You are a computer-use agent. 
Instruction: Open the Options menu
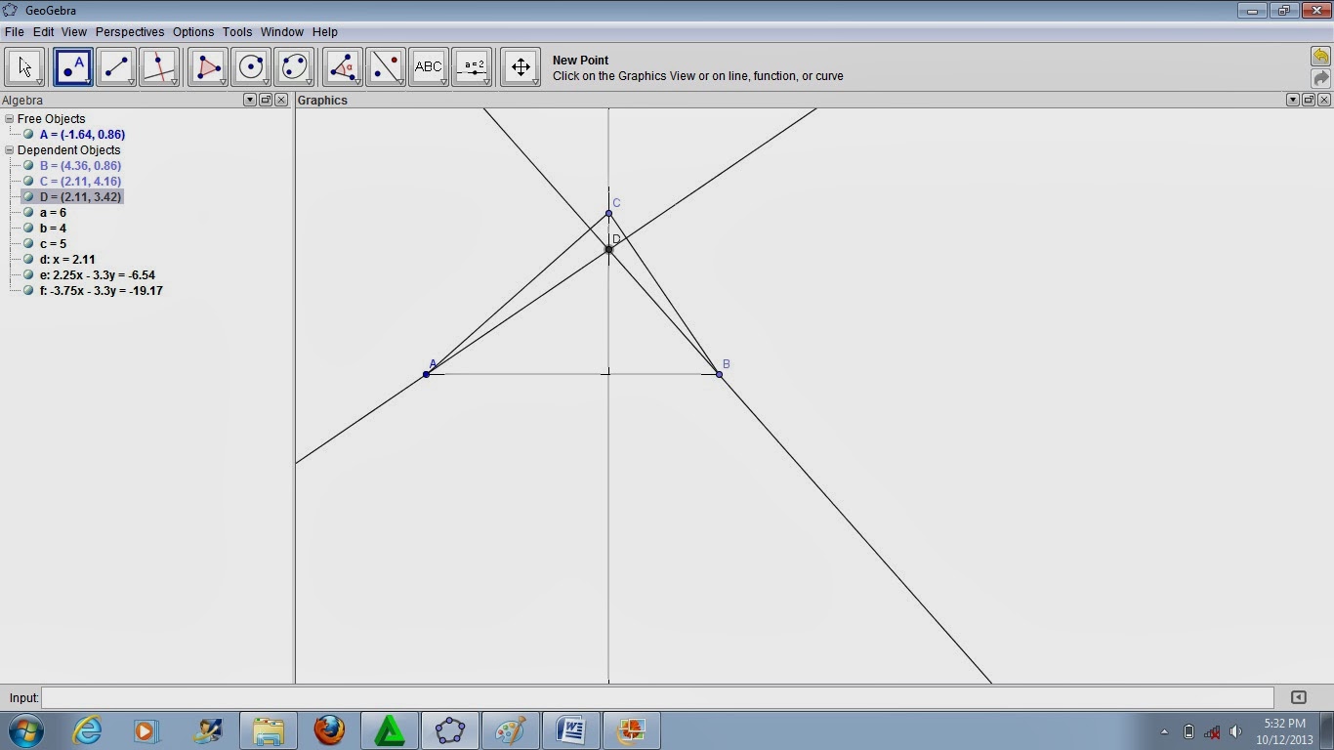(x=193, y=32)
